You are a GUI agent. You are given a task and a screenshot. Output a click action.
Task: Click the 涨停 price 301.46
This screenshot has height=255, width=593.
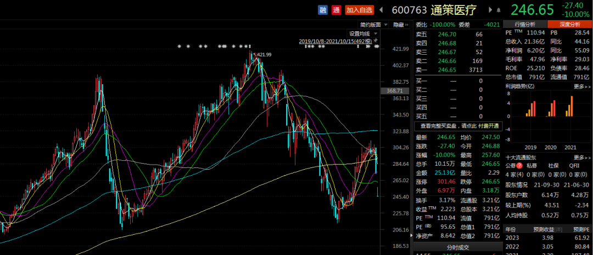click(446, 182)
